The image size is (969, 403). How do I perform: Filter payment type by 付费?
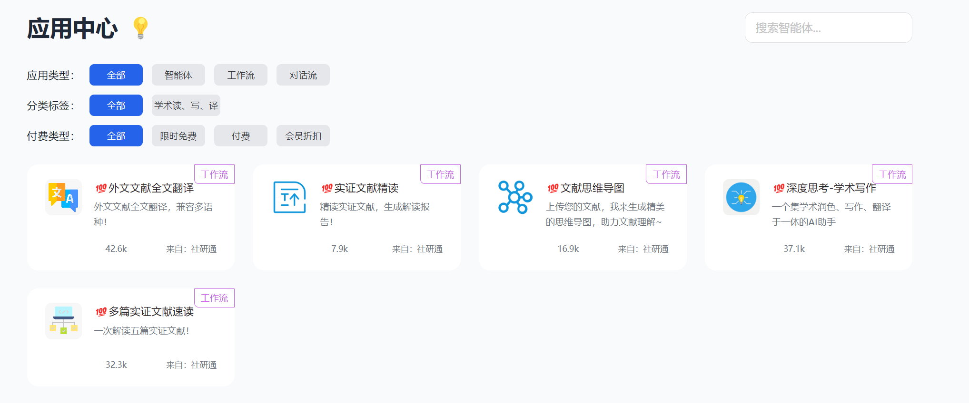pyautogui.click(x=241, y=136)
